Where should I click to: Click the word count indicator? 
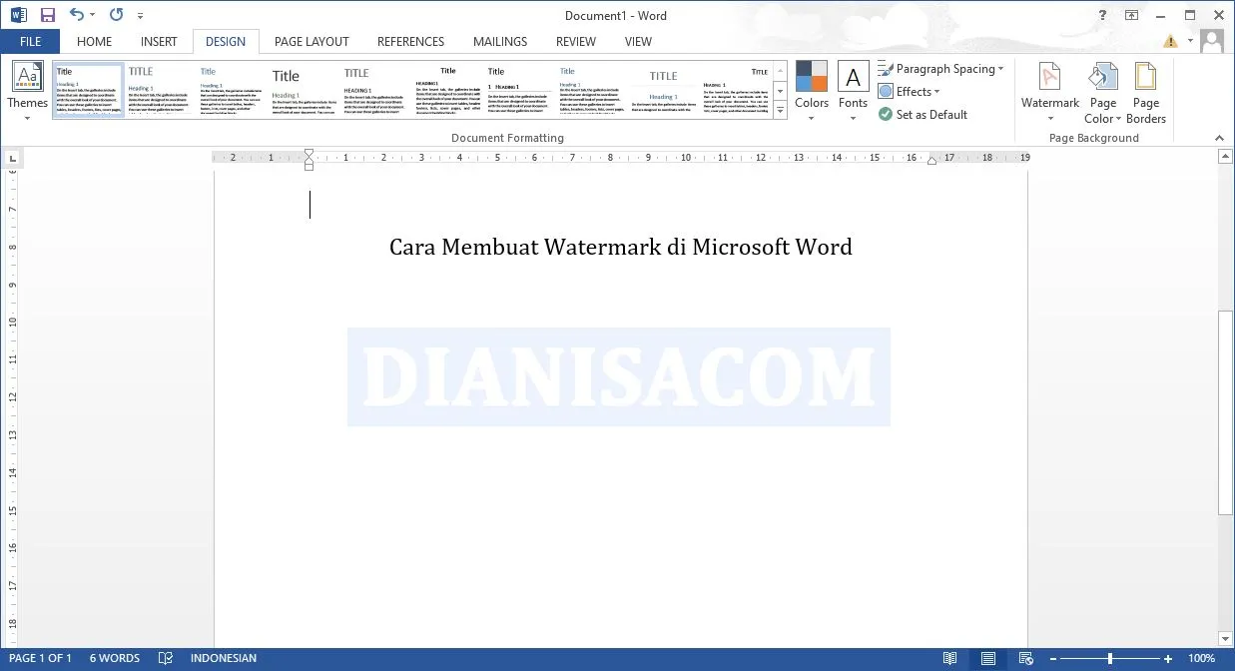coord(114,658)
